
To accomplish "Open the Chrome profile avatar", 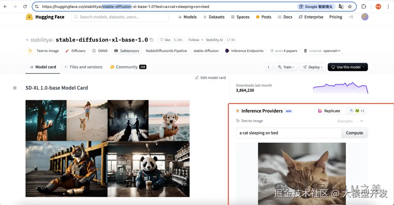I will click(x=378, y=7).
